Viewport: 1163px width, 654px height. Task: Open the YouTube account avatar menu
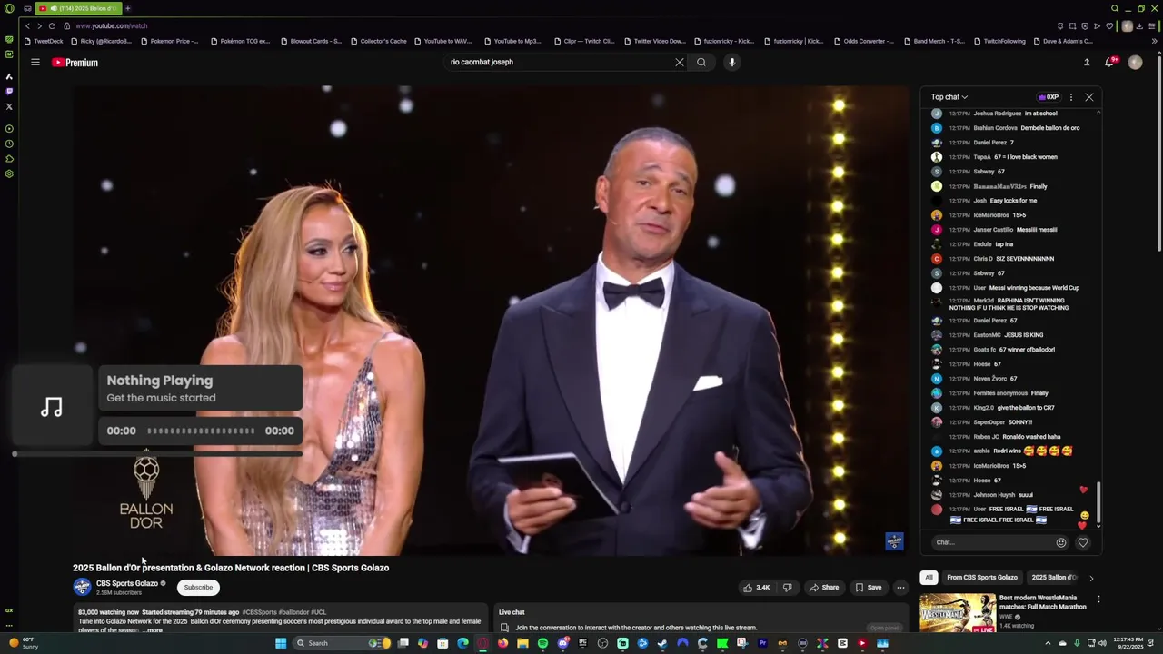tap(1135, 63)
